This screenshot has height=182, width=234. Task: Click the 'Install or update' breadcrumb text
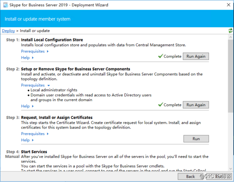point(35,31)
